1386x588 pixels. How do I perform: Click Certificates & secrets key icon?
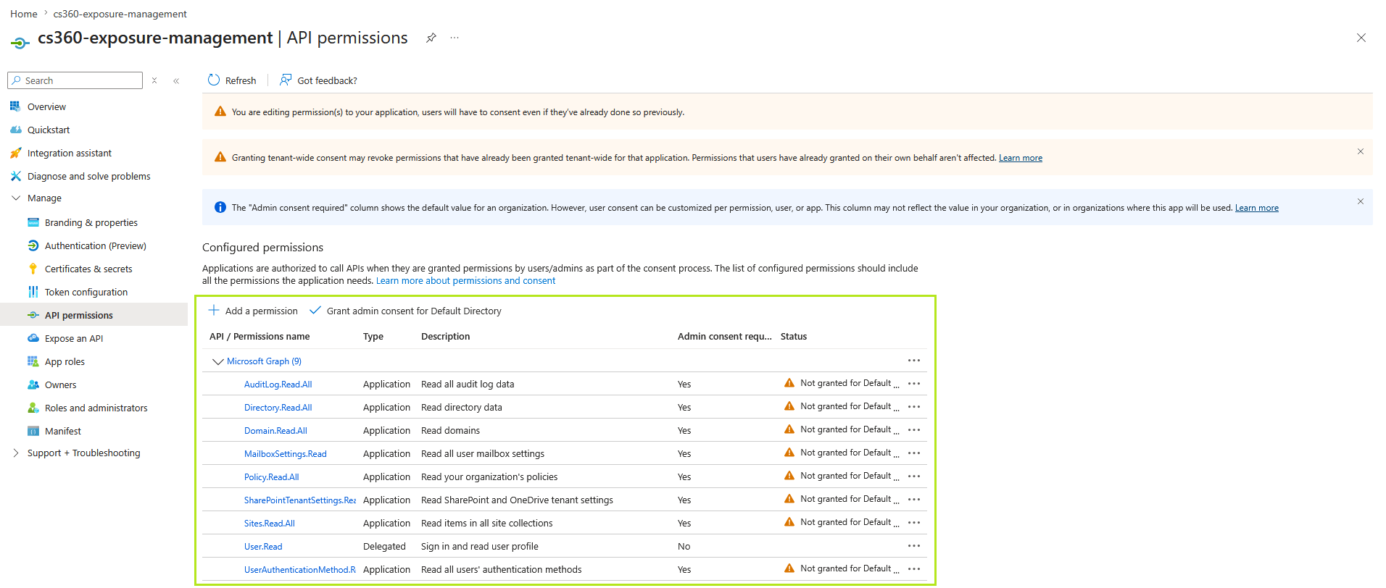point(33,269)
